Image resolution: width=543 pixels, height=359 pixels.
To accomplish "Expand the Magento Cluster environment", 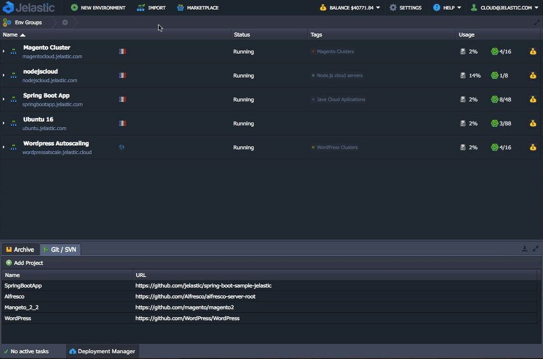I will [x=4, y=52].
